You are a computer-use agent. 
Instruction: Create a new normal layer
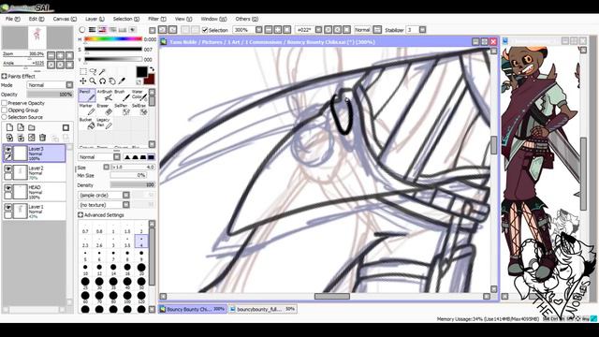pyautogui.click(x=9, y=127)
